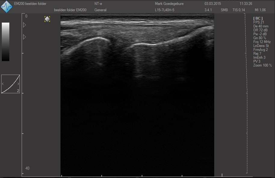Click the 'beelden folder EM200' text
The width and height of the screenshot is (275, 178).
point(70,10)
